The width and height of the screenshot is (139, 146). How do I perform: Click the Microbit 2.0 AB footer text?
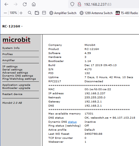click(x=12, y=103)
